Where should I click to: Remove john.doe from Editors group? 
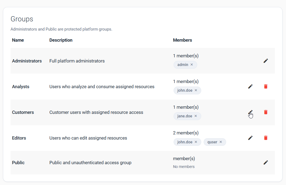196,142
